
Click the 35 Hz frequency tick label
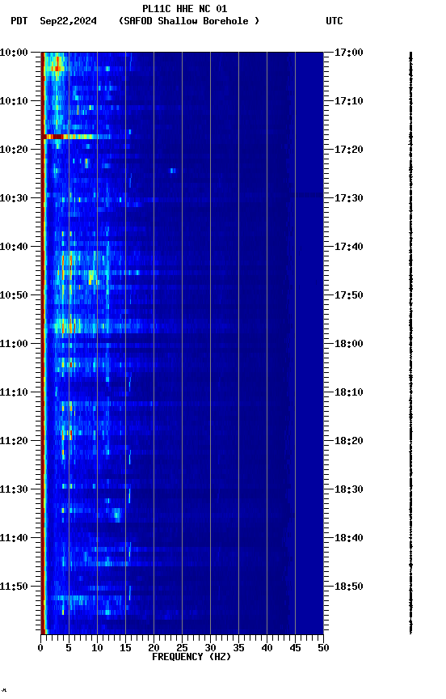[x=238, y=648]
